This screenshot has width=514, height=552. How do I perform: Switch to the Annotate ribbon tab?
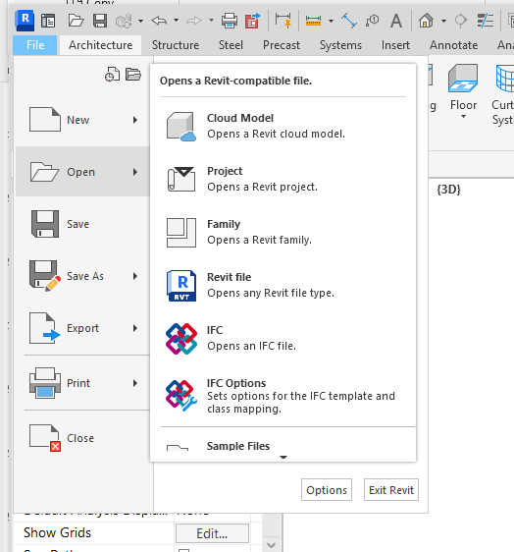point(453,45)
